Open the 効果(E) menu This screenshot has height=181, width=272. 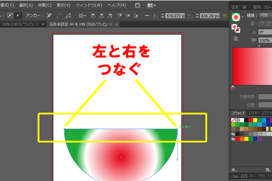[44, 5]
